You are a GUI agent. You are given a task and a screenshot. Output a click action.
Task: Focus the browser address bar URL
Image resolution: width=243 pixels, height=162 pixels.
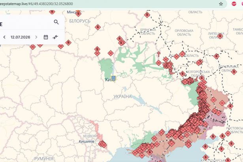tap(36, 4)
